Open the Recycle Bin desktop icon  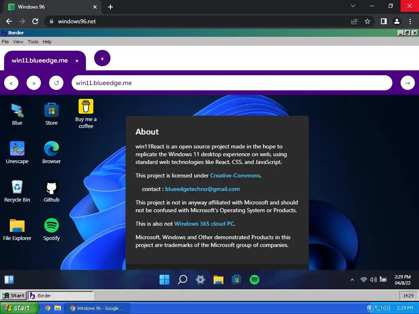[17, 191]
